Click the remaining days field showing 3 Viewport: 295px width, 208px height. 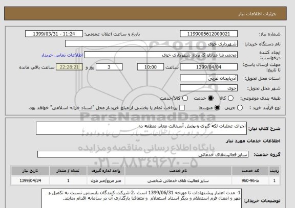click(109, 67)
